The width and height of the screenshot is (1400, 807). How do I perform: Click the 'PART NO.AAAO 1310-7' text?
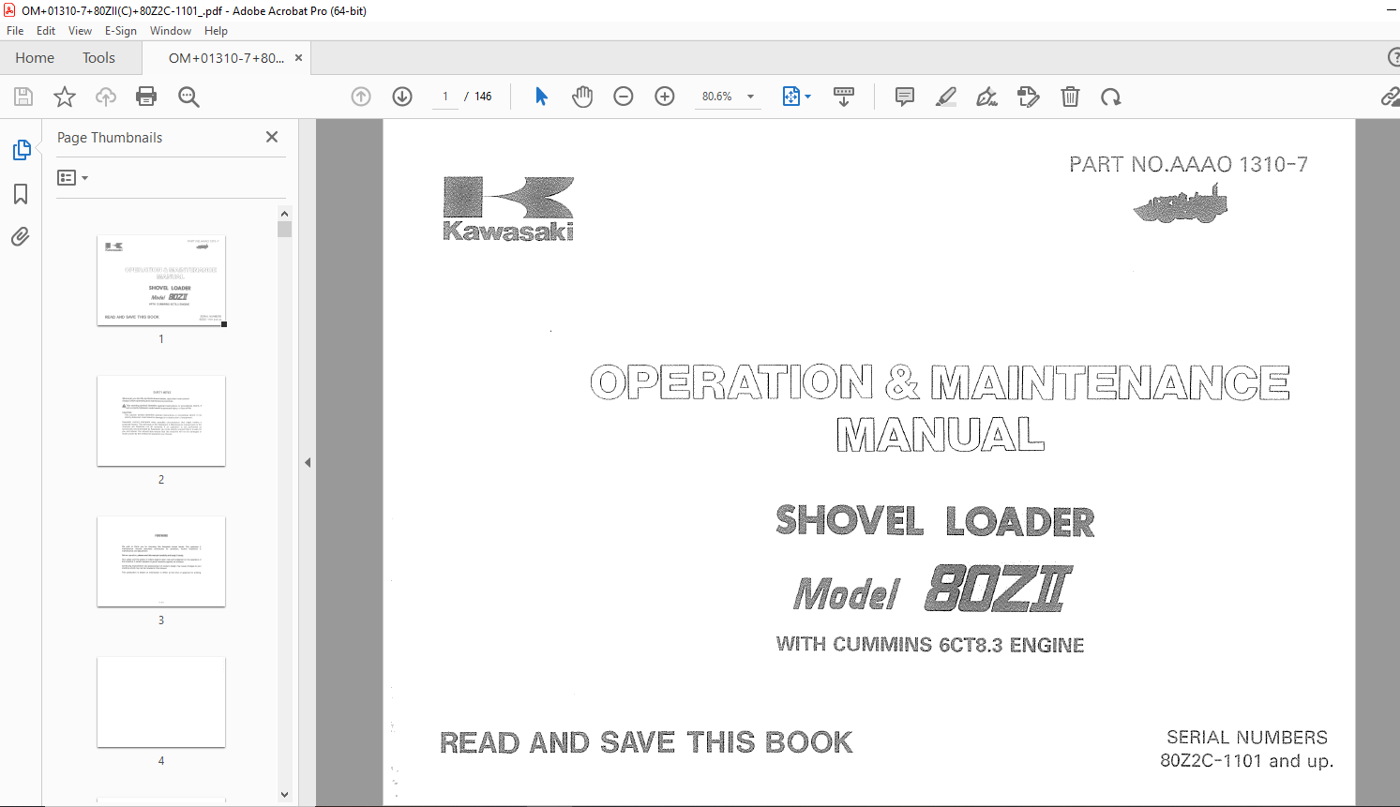(x=1188, y=164)
